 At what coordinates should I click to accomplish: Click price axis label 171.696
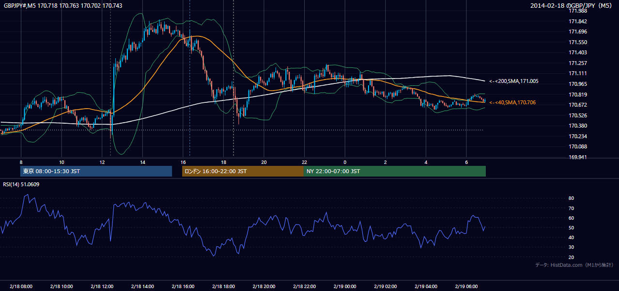click(578, 32)
